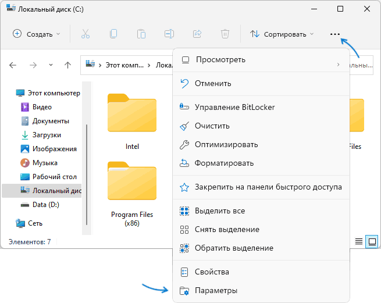Choose Снять выделение menu entry
This screenshot has width=381, height=303.
point(261,229)
